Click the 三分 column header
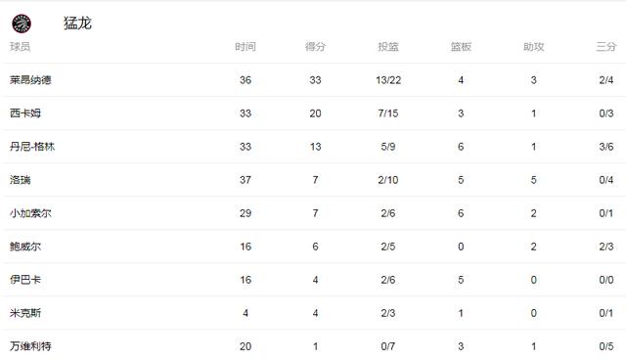The width and height of the screenshot is (626, 361). tap(606, 47)
